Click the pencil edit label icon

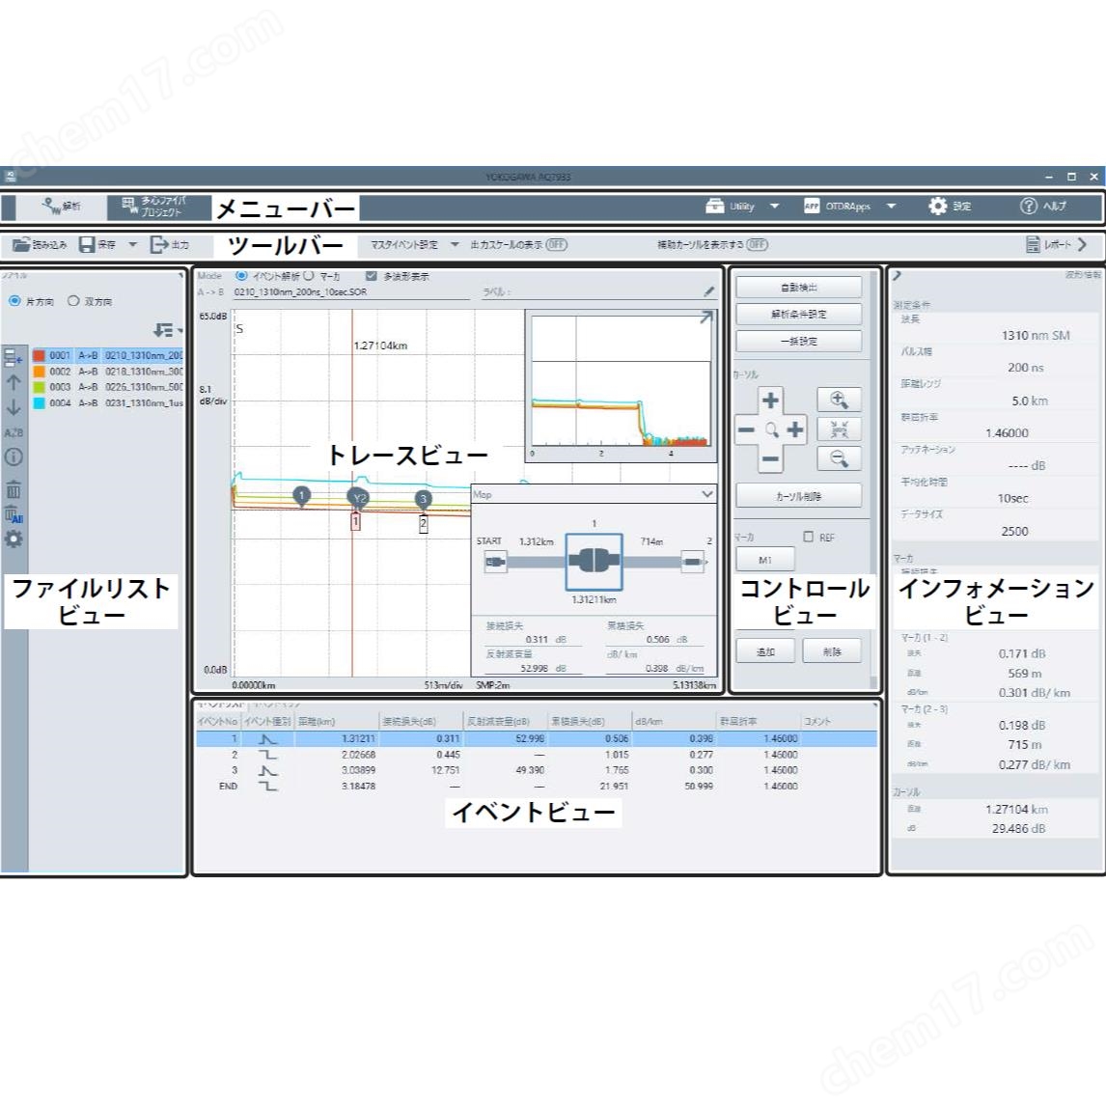(x=709, y=291)
